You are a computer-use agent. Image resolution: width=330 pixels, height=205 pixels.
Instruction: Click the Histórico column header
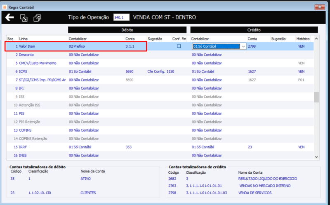[x=303, y=39]
